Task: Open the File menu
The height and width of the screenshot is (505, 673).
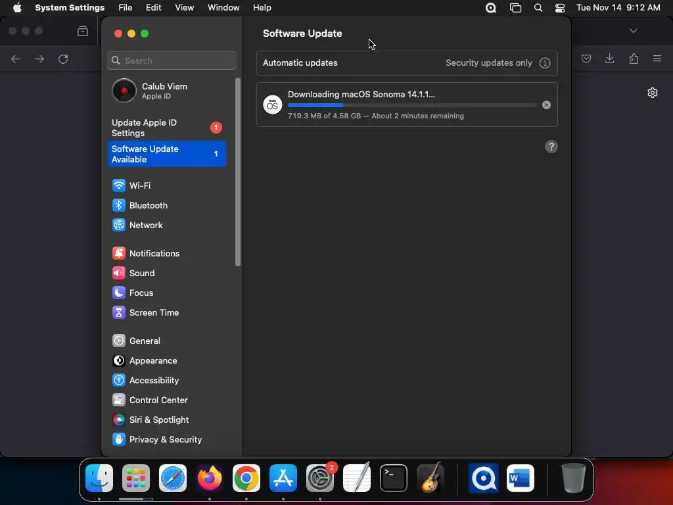Action: point(126,8)
